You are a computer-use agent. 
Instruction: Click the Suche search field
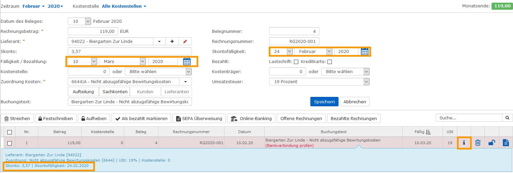(x=469, y=118)
